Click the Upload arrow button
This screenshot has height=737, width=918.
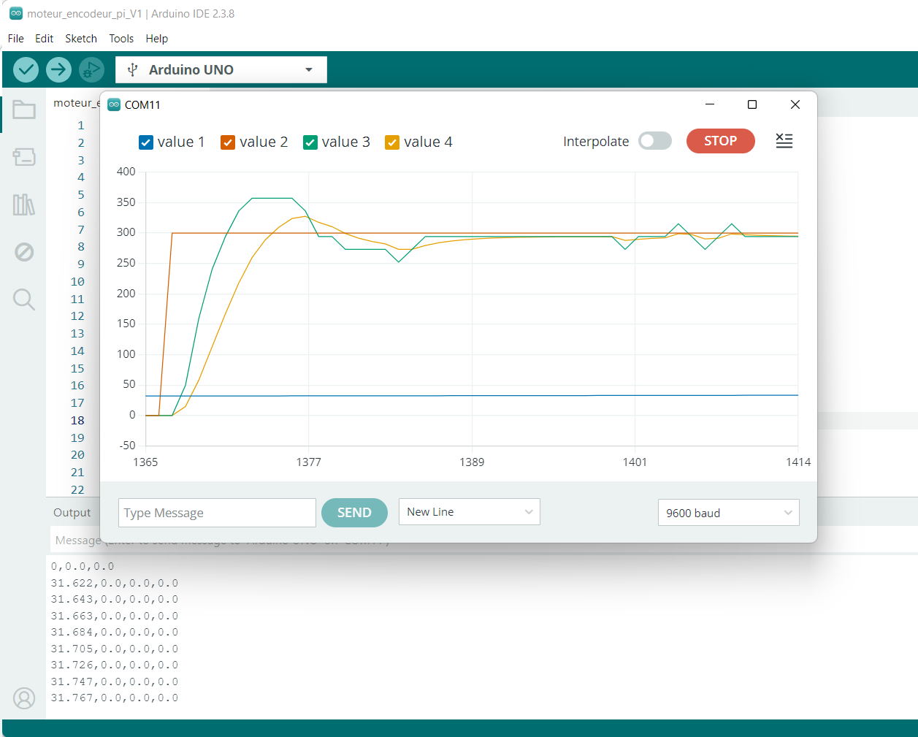58,69
